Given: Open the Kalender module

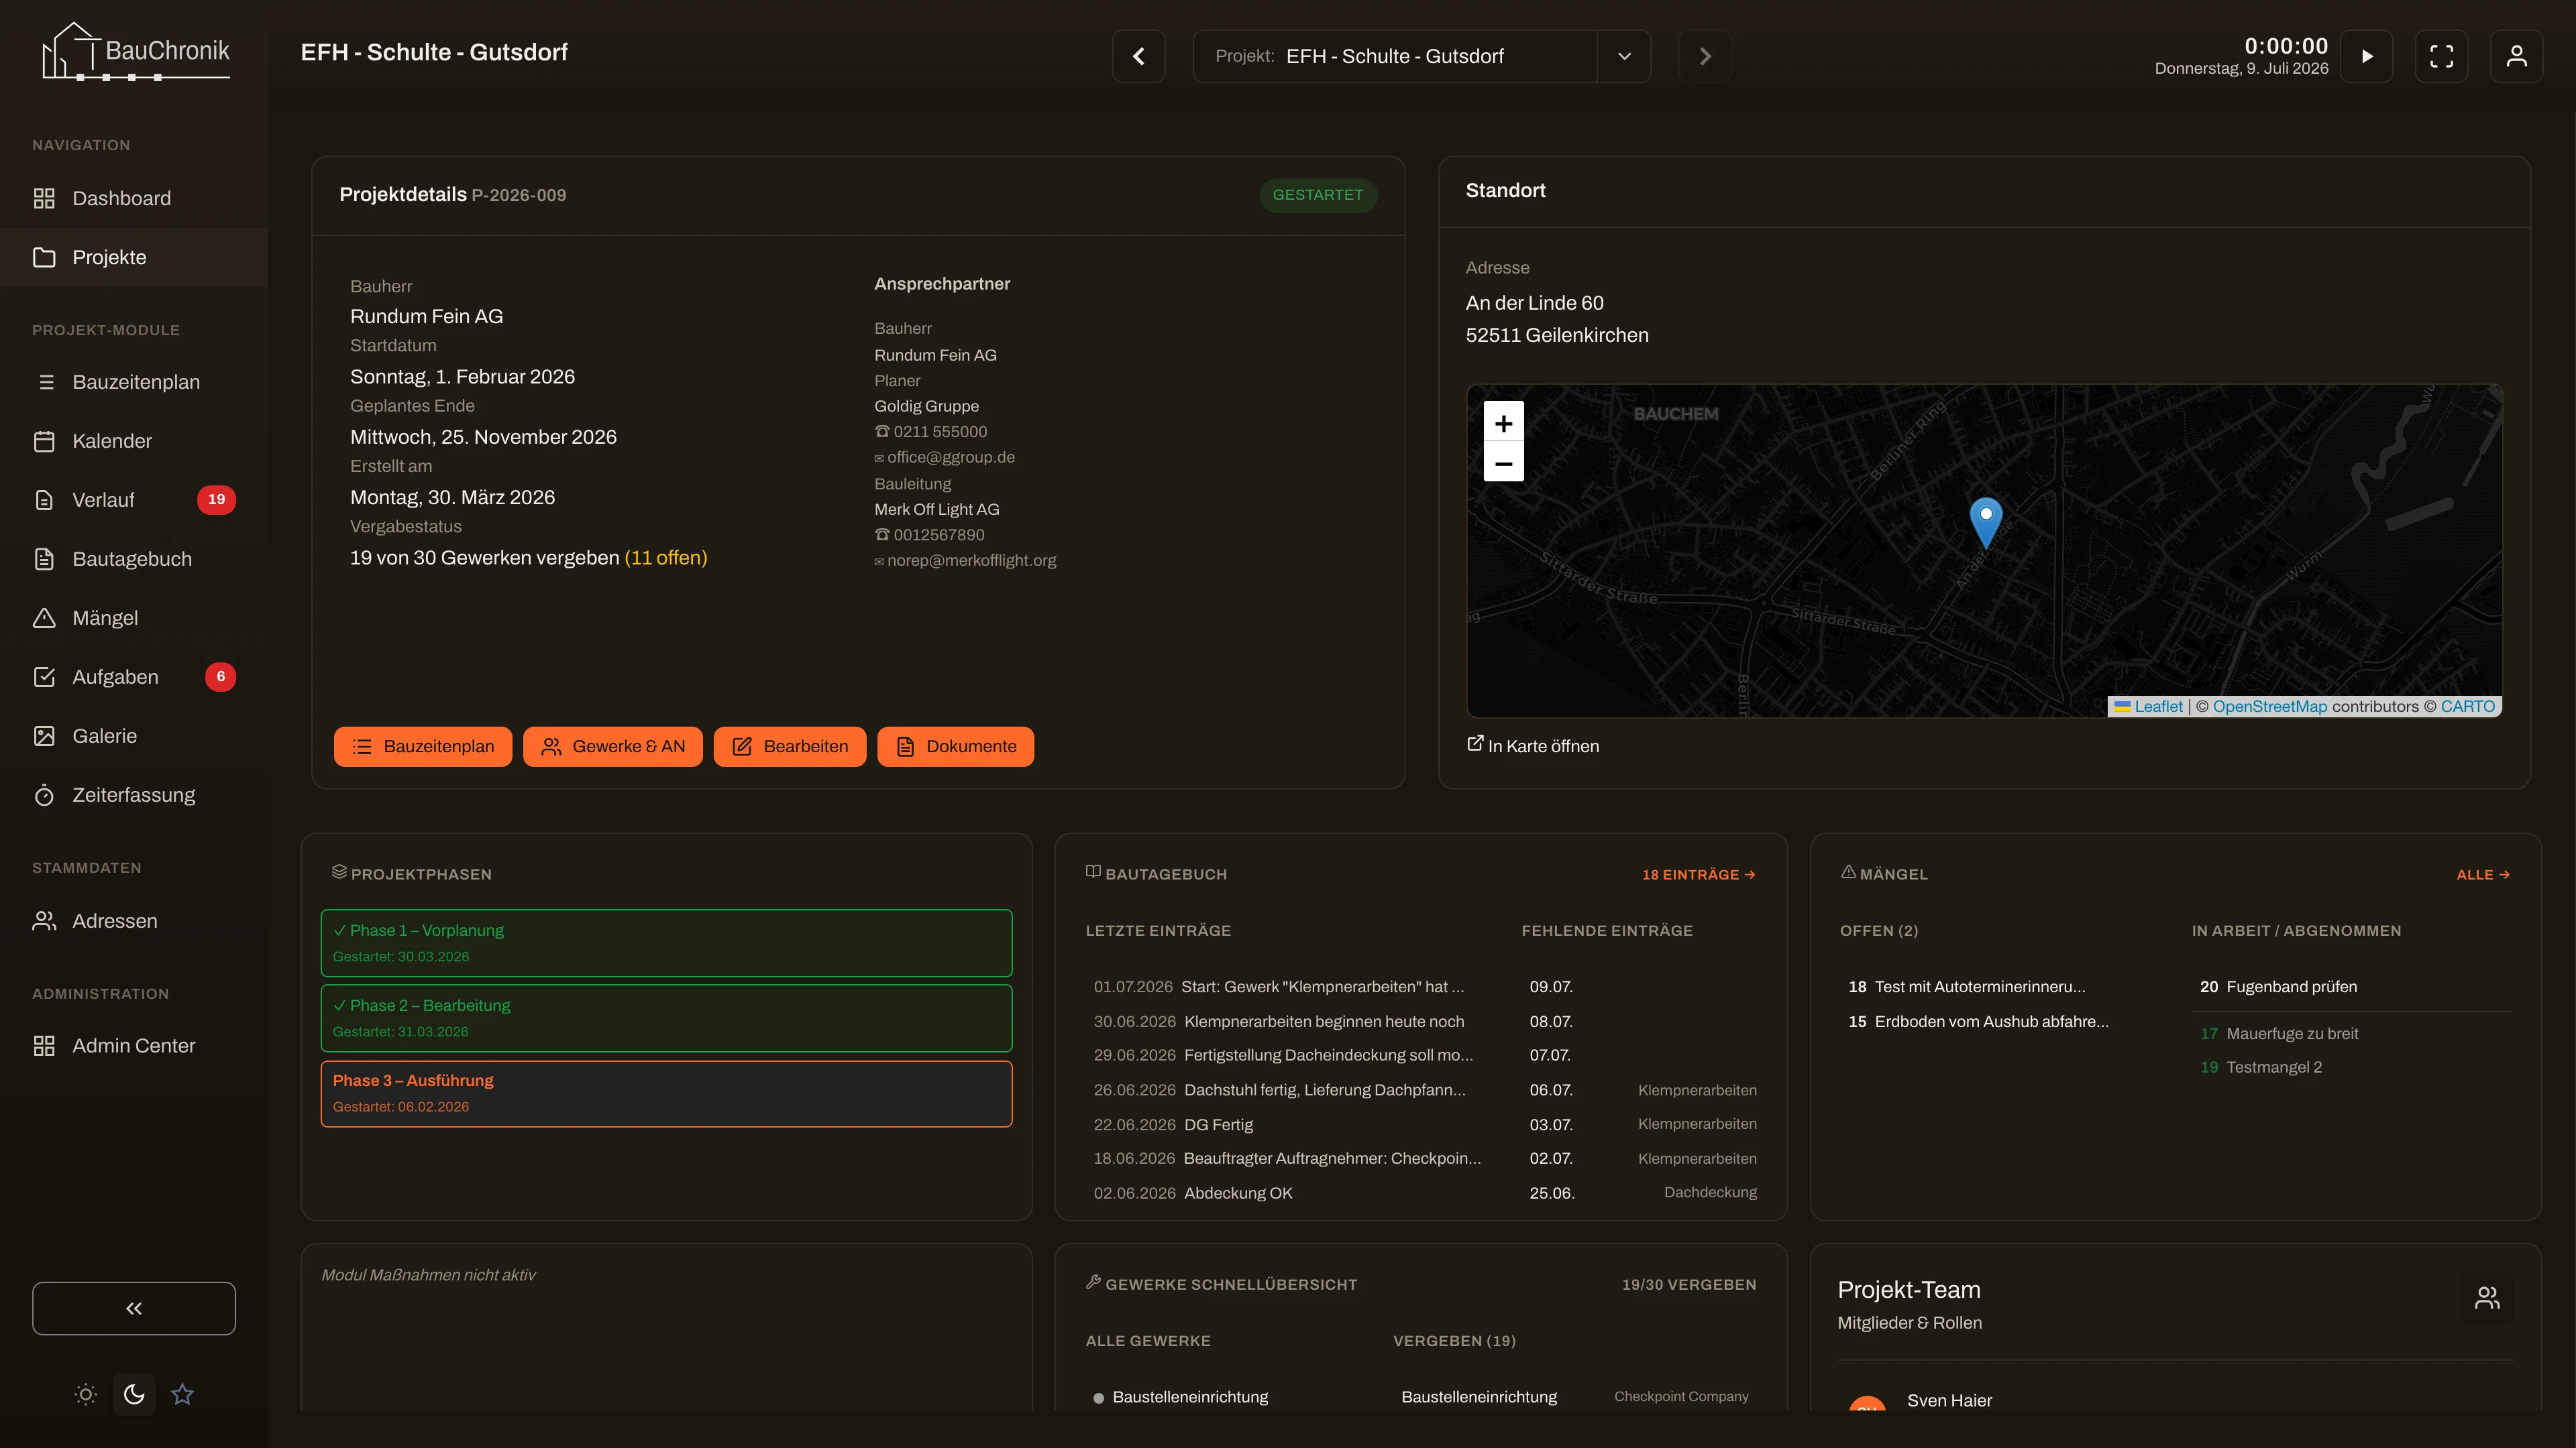Looking at the screenshot, I should pos(134,440).
